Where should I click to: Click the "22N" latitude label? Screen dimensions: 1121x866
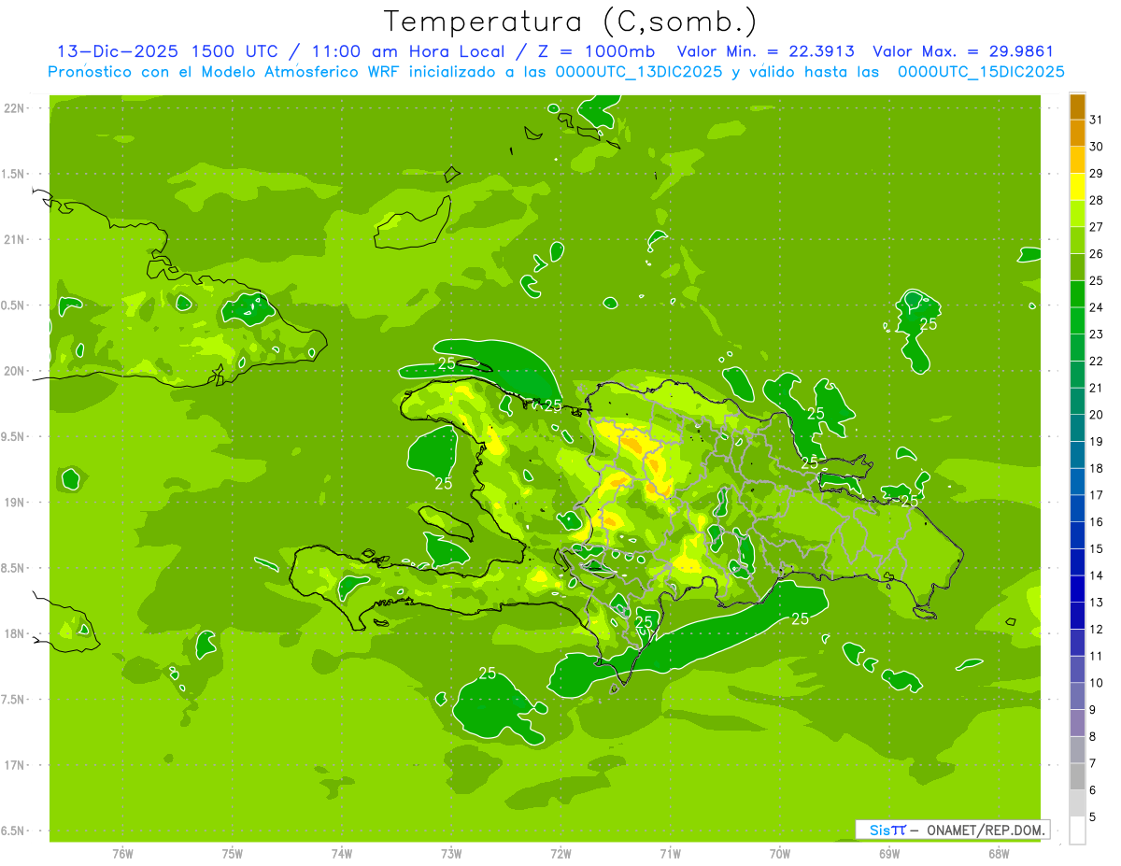click(x=13, y=108)
